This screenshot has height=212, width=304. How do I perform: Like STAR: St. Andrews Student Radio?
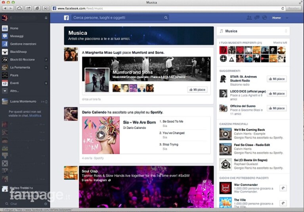click(x=277, y=79)
